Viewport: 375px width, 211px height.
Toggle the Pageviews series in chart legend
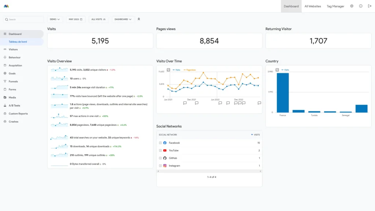tap(190, 70)
